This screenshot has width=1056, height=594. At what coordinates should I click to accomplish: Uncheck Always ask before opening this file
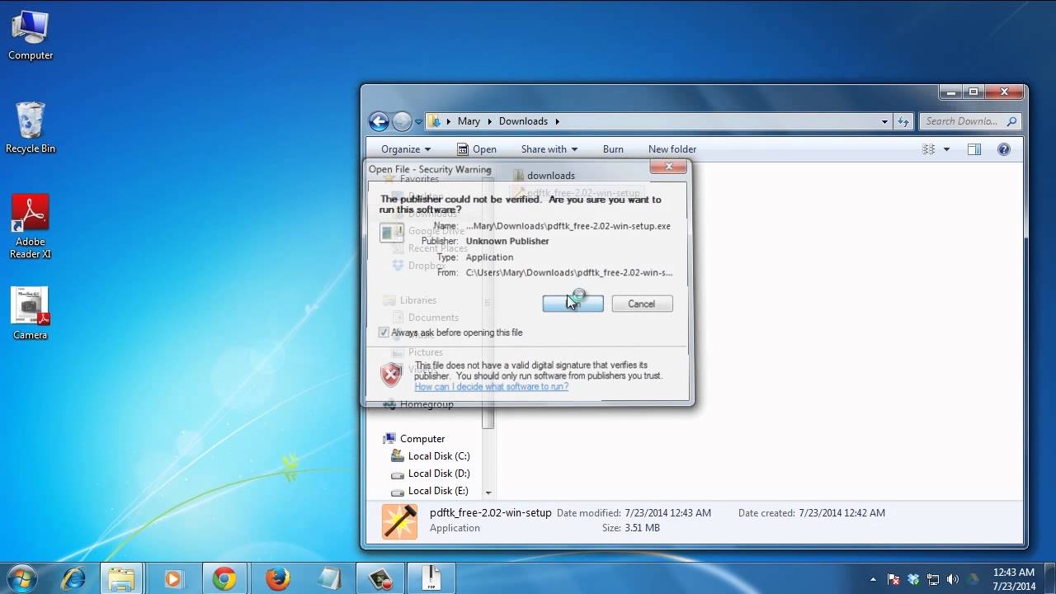tap(384, 332)
